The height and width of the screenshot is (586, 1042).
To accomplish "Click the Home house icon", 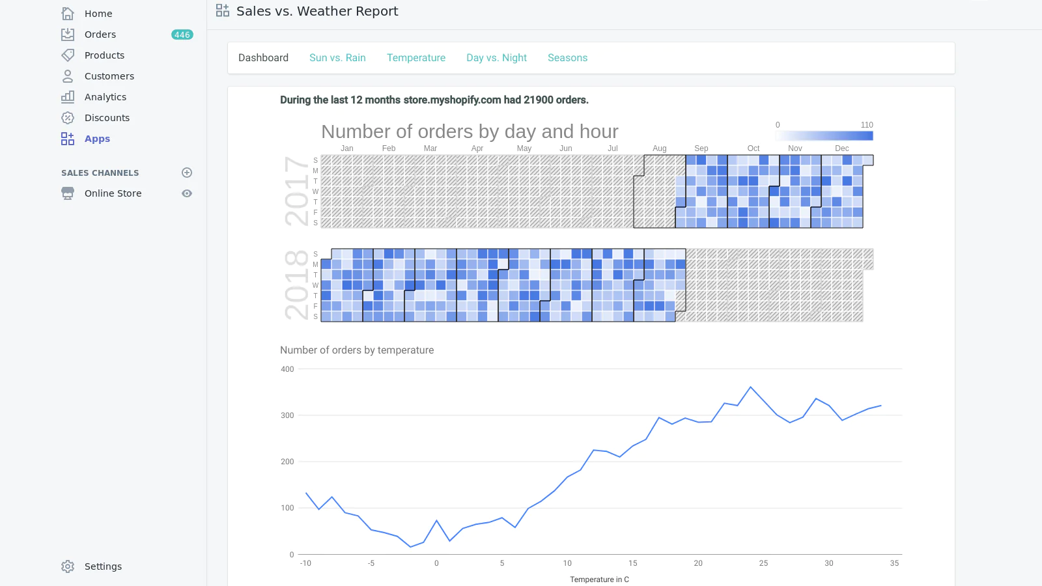I will click(68, 14).
